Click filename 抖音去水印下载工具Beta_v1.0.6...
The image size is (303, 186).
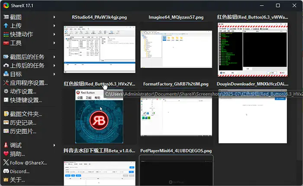coord(99,150)
